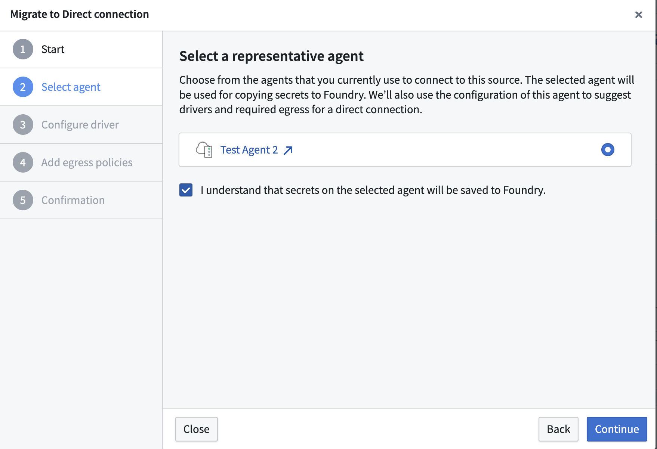Screen dimensions: 657x449
Task: Click the agent cloud-server icon
Action: (x=204, y=150)
